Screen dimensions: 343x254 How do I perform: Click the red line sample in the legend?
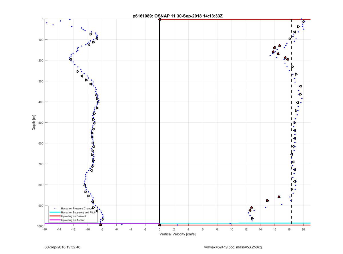(55, 216)
